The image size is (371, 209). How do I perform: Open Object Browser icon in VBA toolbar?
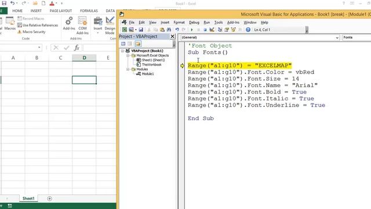[x=233, y=30]
